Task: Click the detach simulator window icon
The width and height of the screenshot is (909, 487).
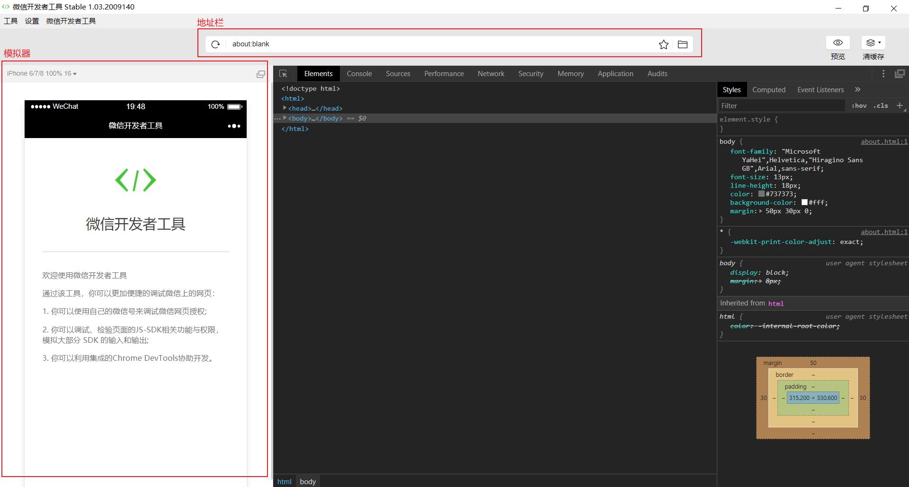Action: (260, 74)
